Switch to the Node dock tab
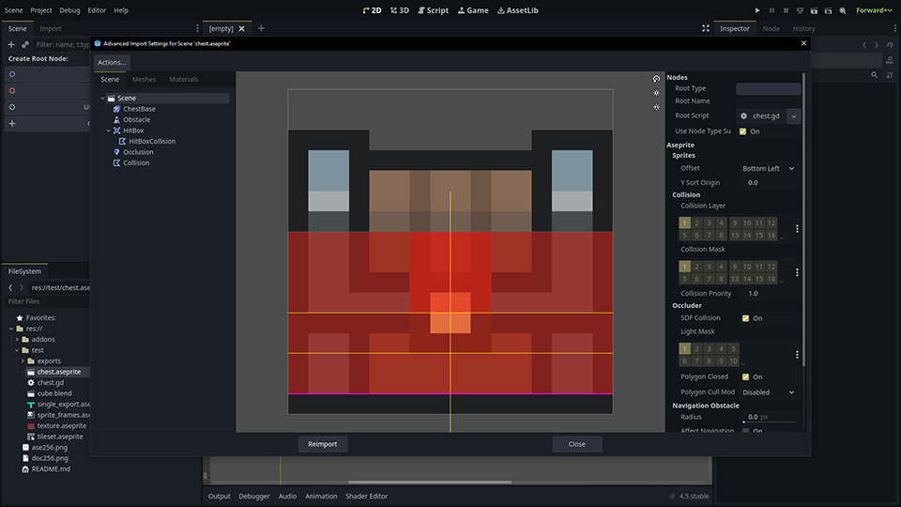 click(771, 28)
